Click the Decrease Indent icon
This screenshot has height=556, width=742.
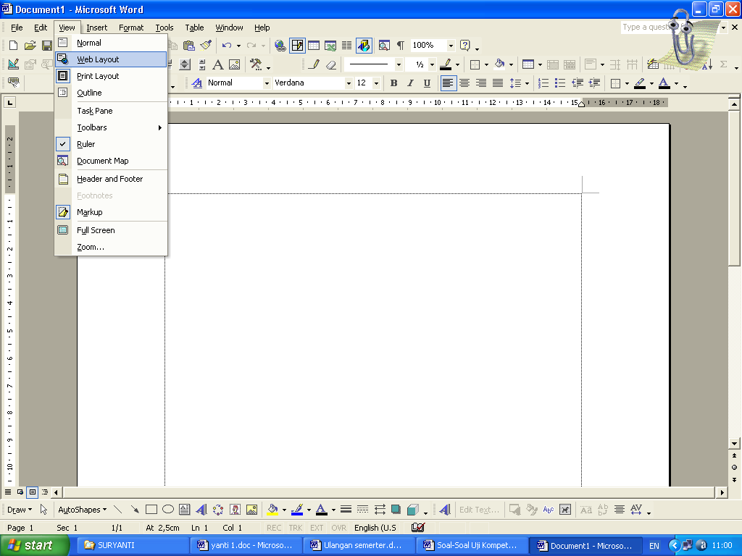point(578,83)
